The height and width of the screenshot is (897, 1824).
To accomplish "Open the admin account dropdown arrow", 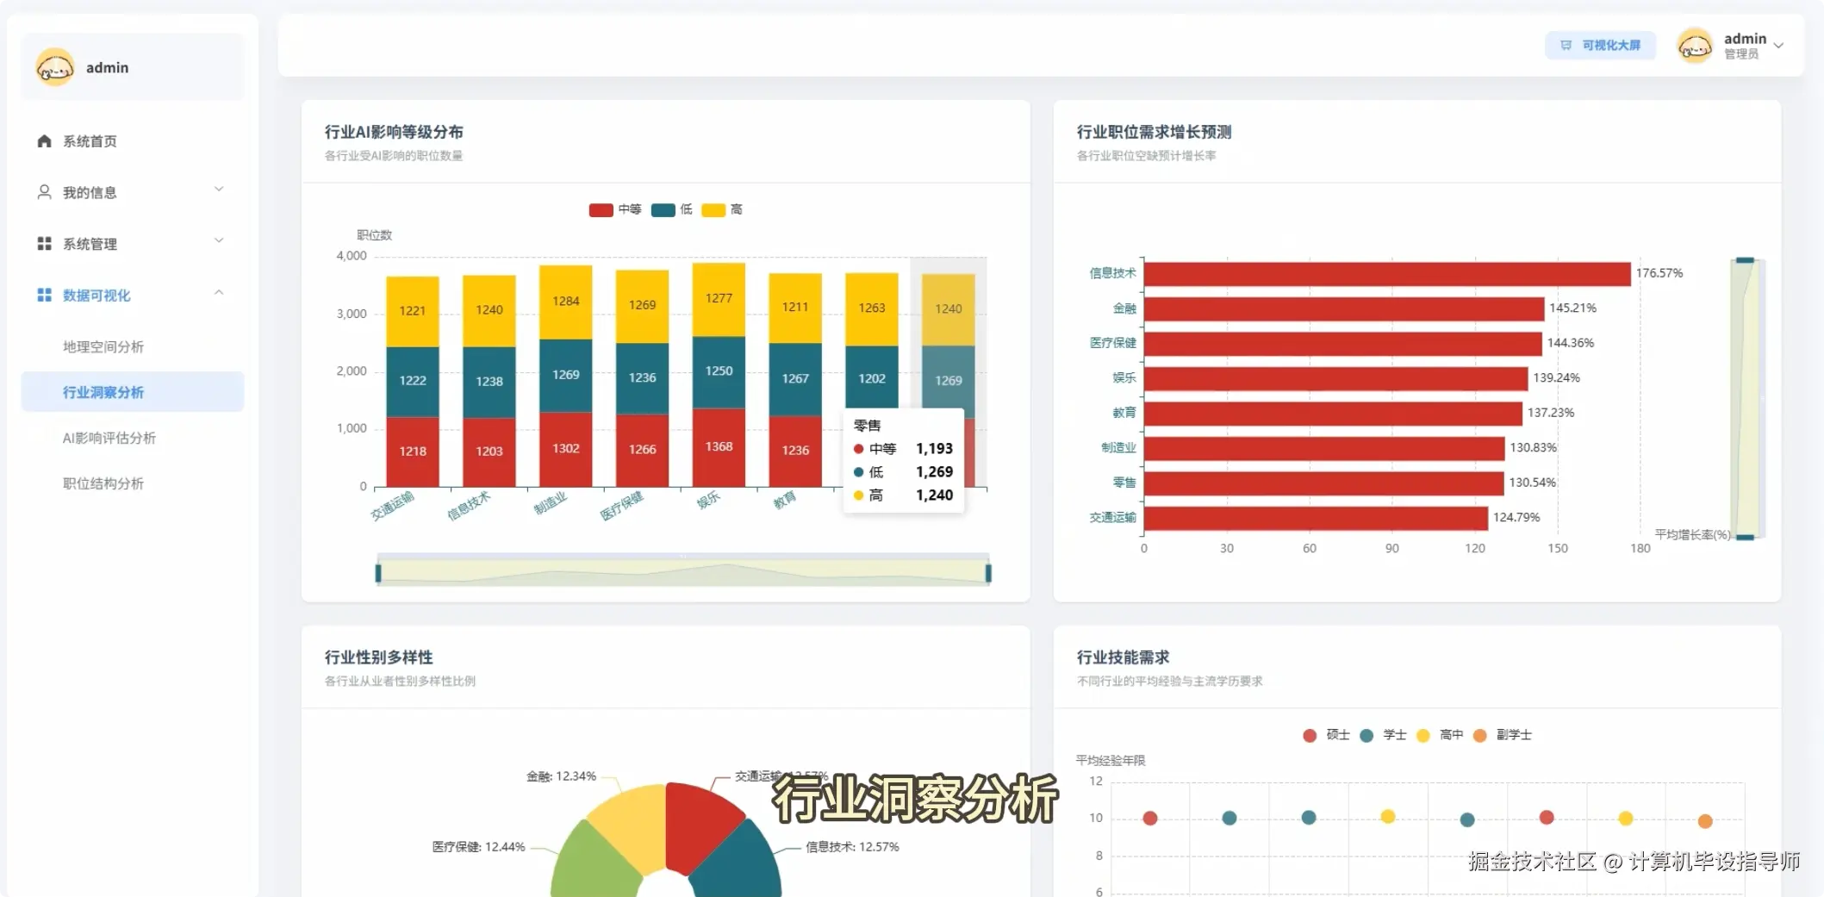I will (1778, 46).
